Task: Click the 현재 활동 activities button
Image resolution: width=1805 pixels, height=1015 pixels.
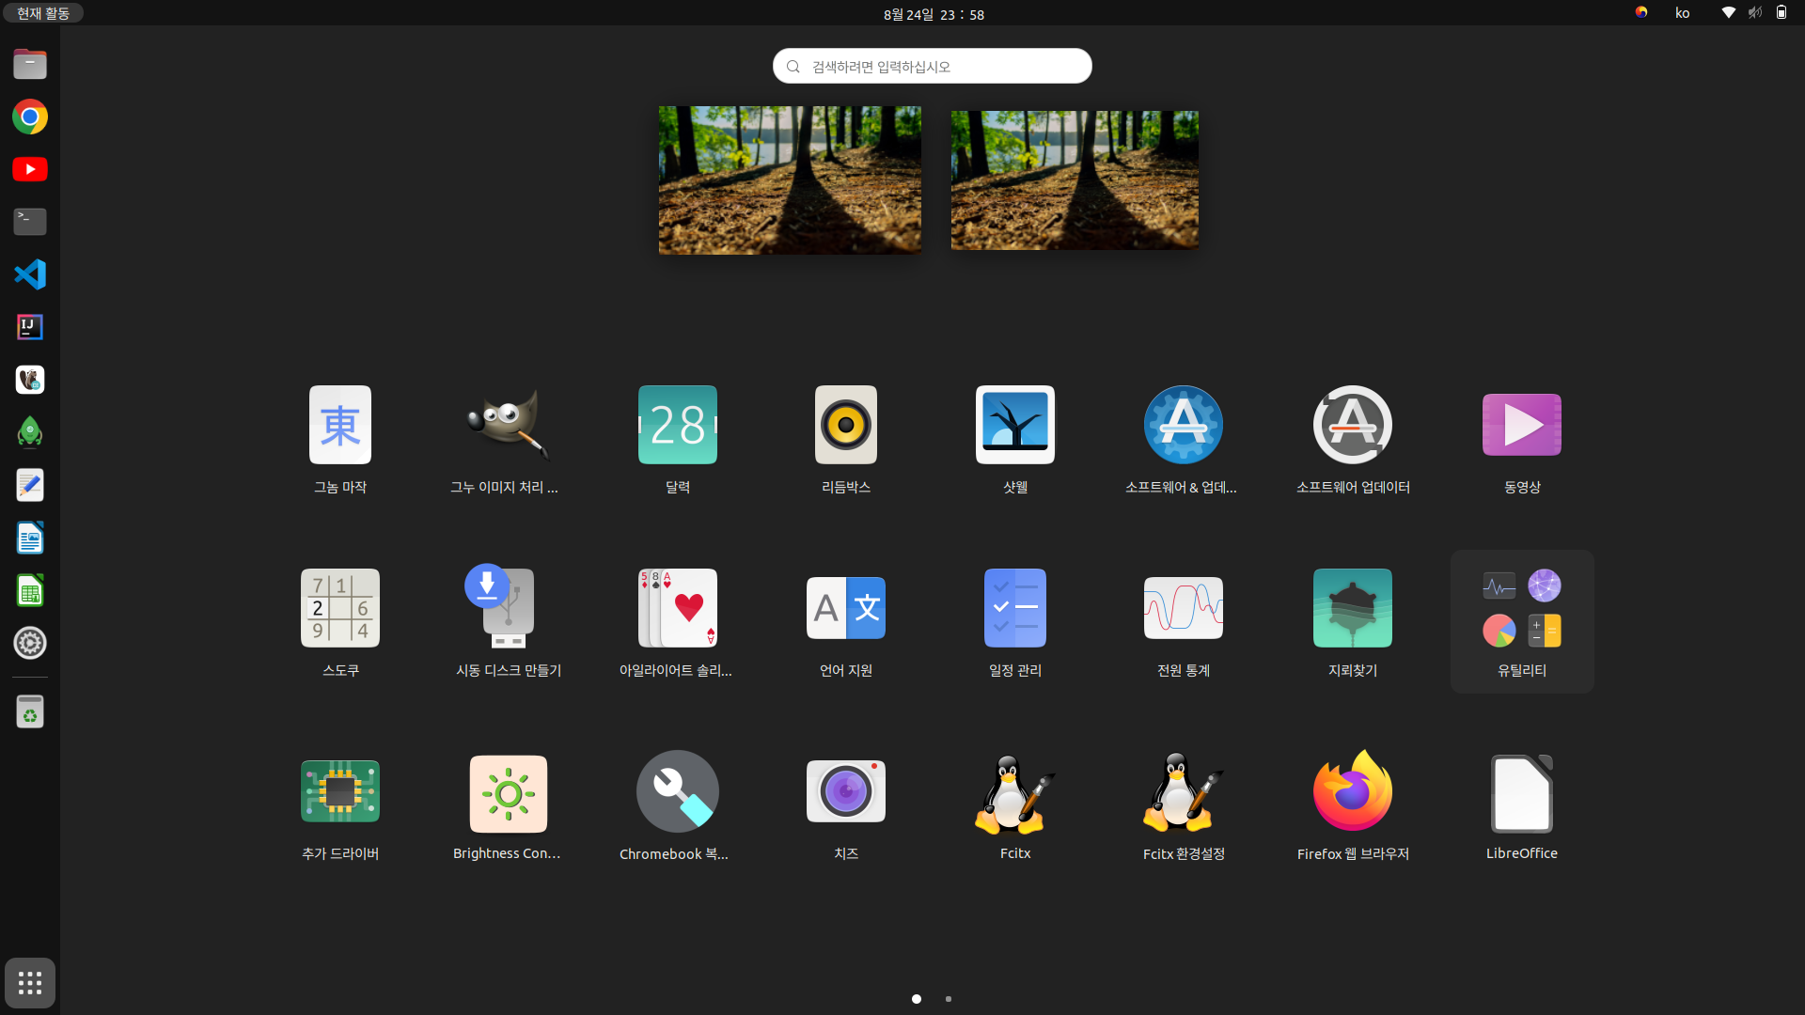Action: (x=43, y=13)
